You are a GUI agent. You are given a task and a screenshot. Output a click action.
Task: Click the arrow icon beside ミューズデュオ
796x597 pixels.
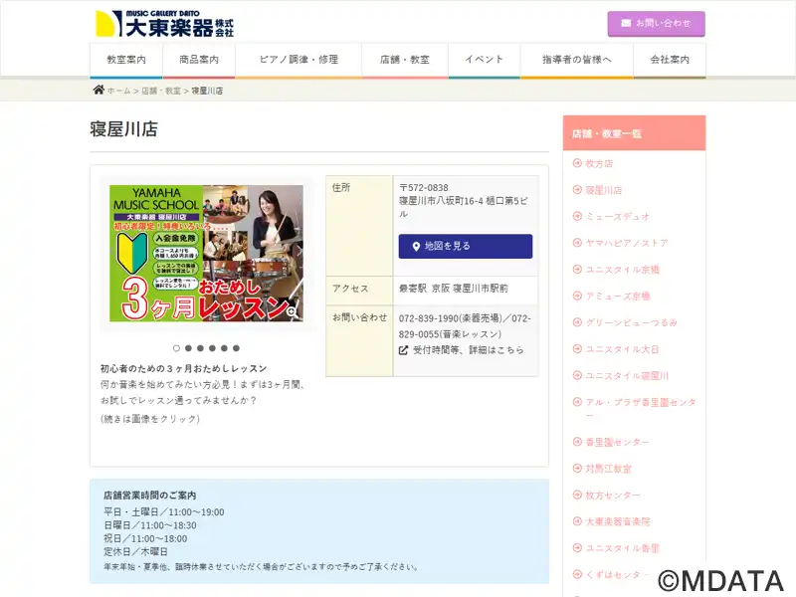pos(577,216)
